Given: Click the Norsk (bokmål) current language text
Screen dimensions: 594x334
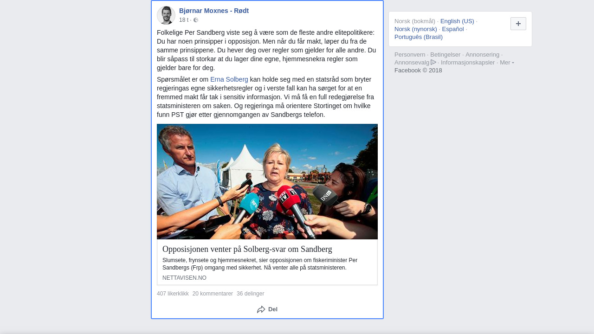Looking at the screenshot, I should [415, 21].
